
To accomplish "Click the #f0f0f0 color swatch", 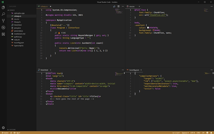I will pyautogui.click(x=148, y=27).
